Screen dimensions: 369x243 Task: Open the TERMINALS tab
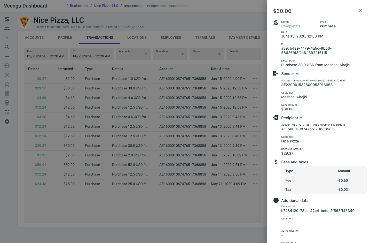(205, 37)
